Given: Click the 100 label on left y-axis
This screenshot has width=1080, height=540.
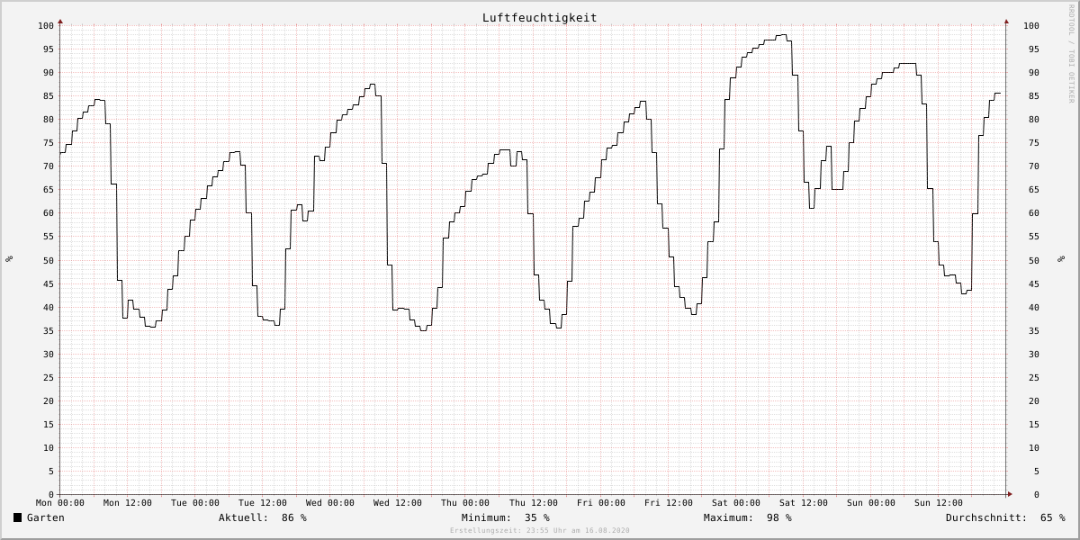Looking at the screenshot, I should pyautogui.click(x=47, y=25).
